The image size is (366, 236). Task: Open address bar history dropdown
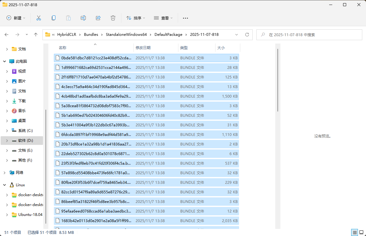237,35
